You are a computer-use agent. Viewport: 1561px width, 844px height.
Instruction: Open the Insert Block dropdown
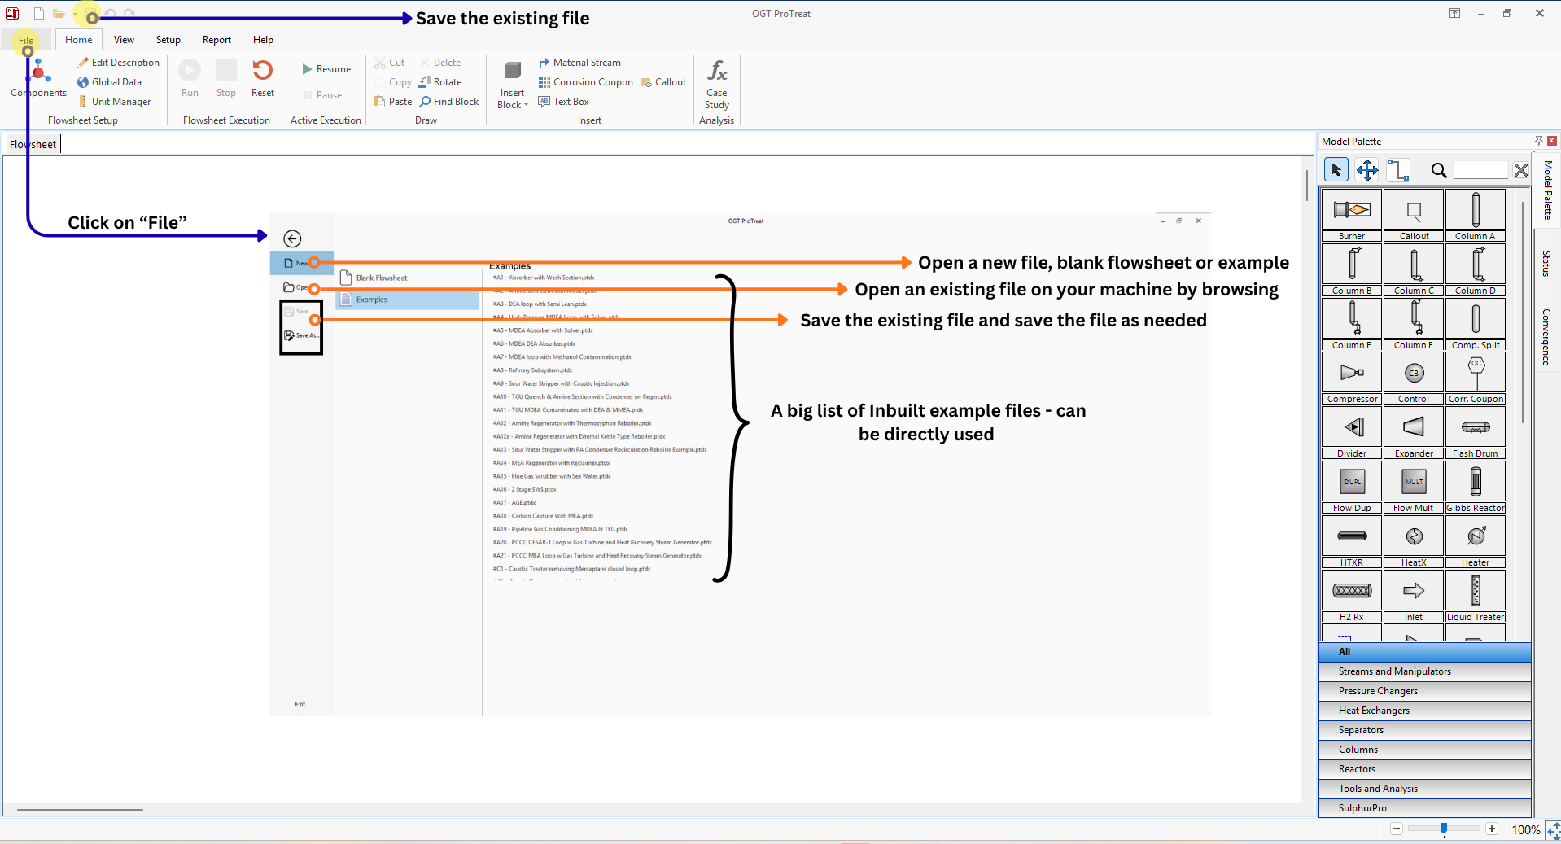coord(512,84)
